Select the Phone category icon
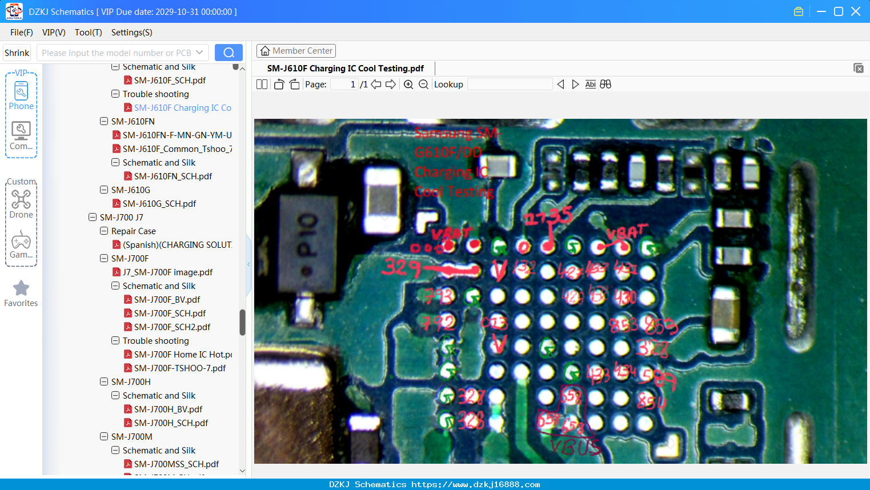870x490 pixels. click(21, 96)
